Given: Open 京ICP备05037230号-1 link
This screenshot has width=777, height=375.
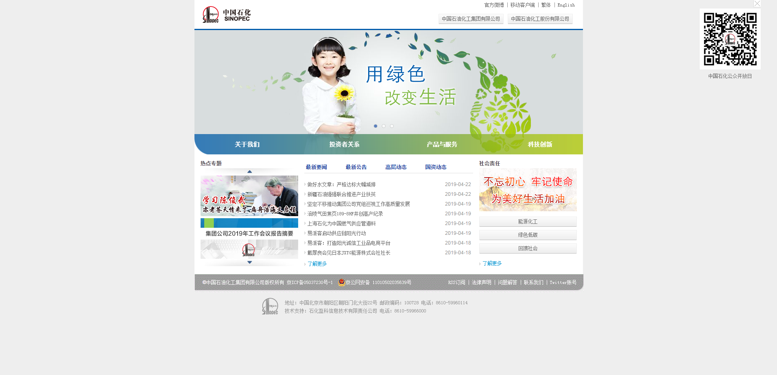Looking at the screenshot, I should (x=310, y=282).
